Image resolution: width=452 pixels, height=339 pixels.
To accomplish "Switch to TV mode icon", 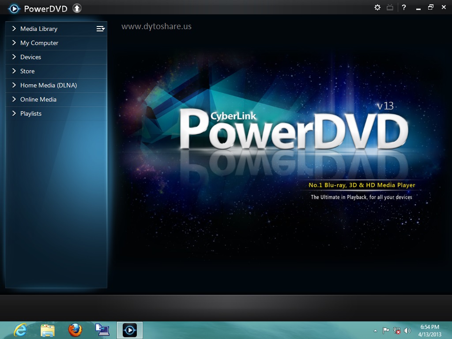I will point(390,8).
